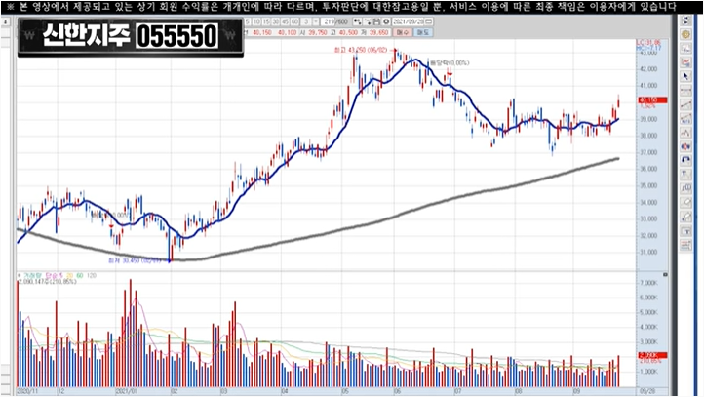Click the round settings icon beside diskette
Viewport: 704px width, 397px height.
pos(386,21)
